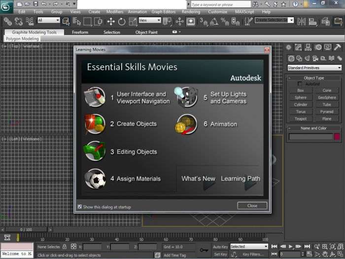Open the Standard Primitives dropdown

314,68
